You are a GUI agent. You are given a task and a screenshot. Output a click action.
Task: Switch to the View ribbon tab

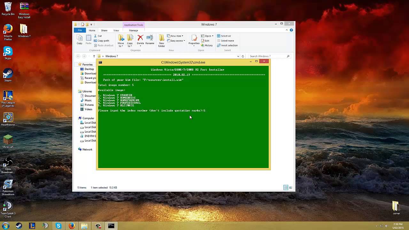coord(116,30)
